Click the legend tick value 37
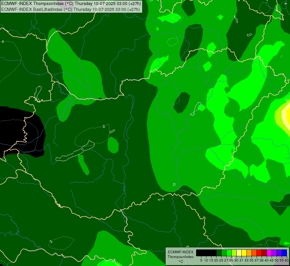This screenshot has width=290, height=266. (257, 260)
